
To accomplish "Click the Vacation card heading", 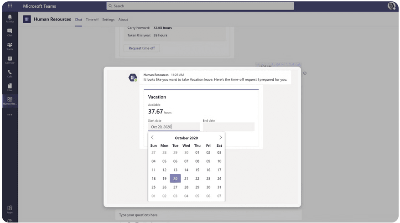I will pyautogui.click(x=157, y=97).
